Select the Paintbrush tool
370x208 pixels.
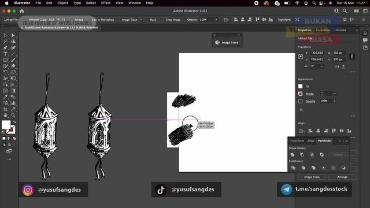click(13, 60)
